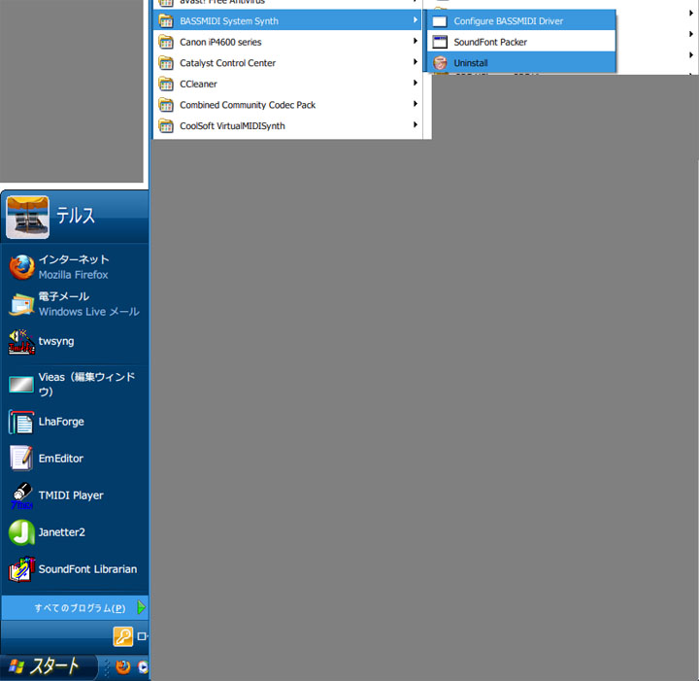The width and height of the screenshot is (699, 681).
Task: Click the Janetter2 label
Action: (61, 532)
